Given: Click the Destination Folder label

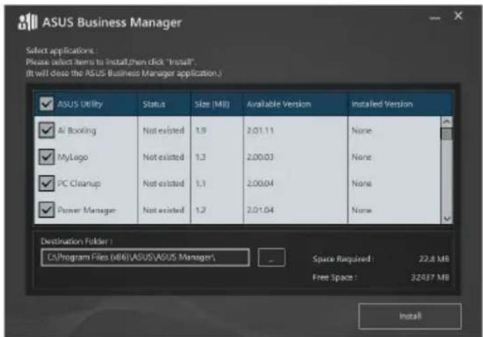Looking at the screenshot, I should pyautogui.click(x=76, y=241).
